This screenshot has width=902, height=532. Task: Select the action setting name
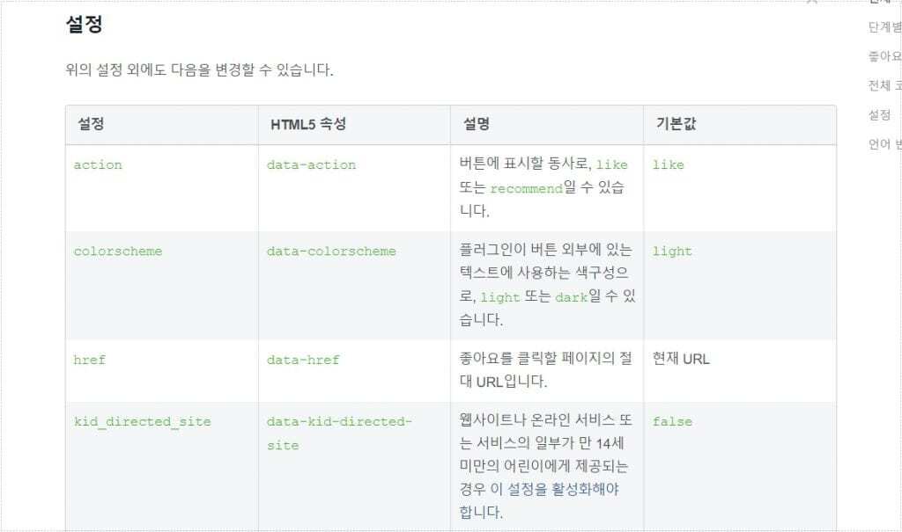tap(98, 165)
